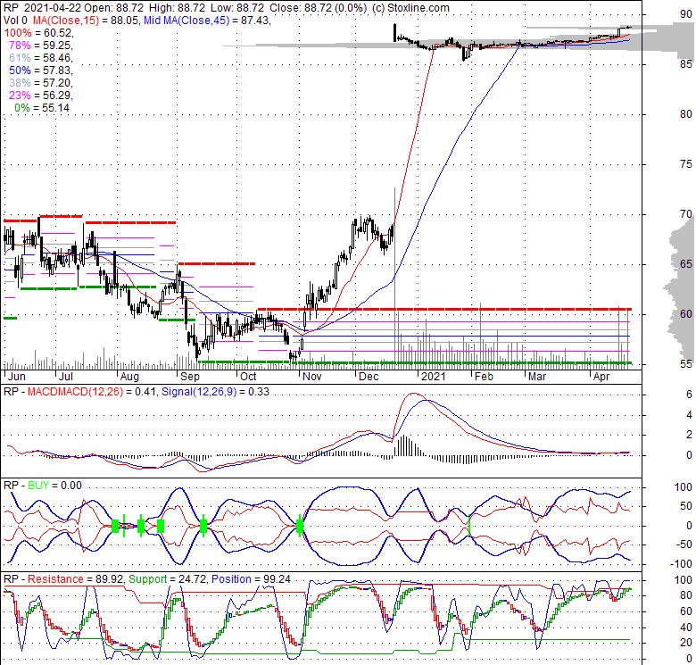Click the 61% = 58.46 Fibonacci label
The width and height of the screenshot is (696, 665).
[x=41, y=58]
